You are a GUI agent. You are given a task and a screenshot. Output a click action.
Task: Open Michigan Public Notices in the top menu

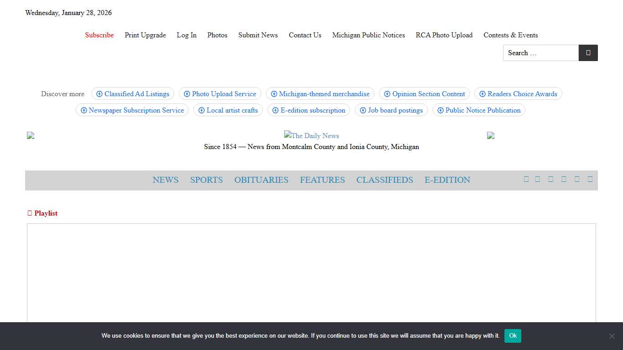pyautogui.click(x=369, y=35)
